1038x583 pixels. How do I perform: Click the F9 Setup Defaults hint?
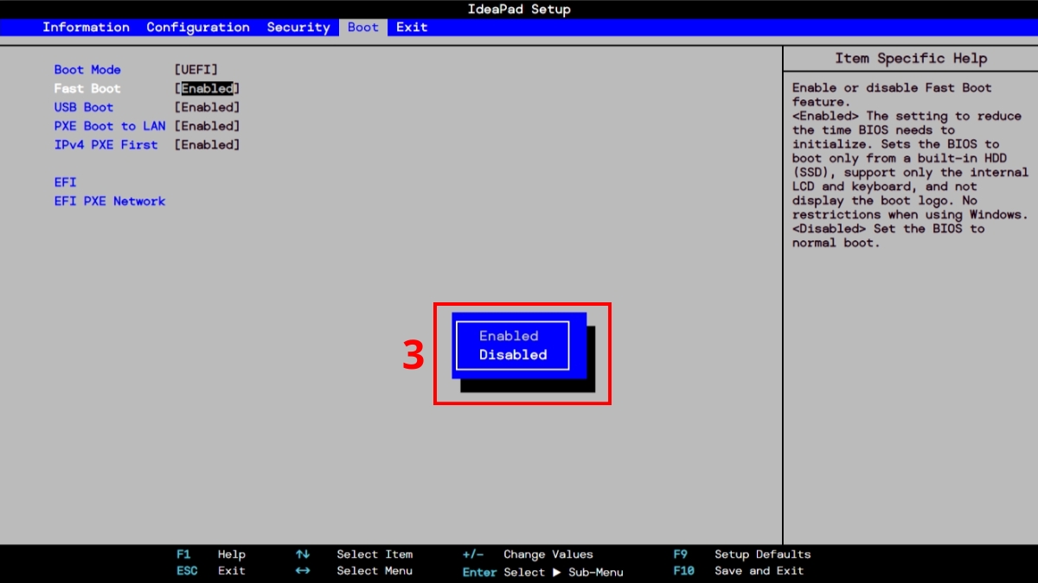coord(742,554)
